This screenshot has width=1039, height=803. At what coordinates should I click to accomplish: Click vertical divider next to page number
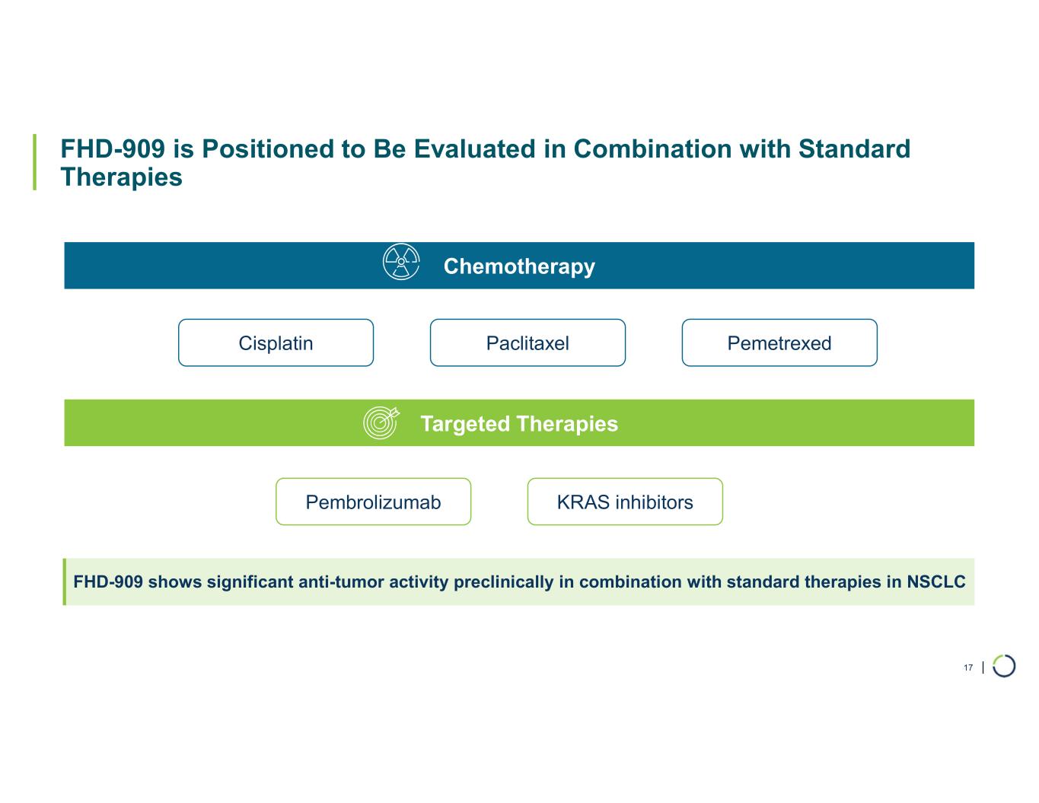coord(983,668)
